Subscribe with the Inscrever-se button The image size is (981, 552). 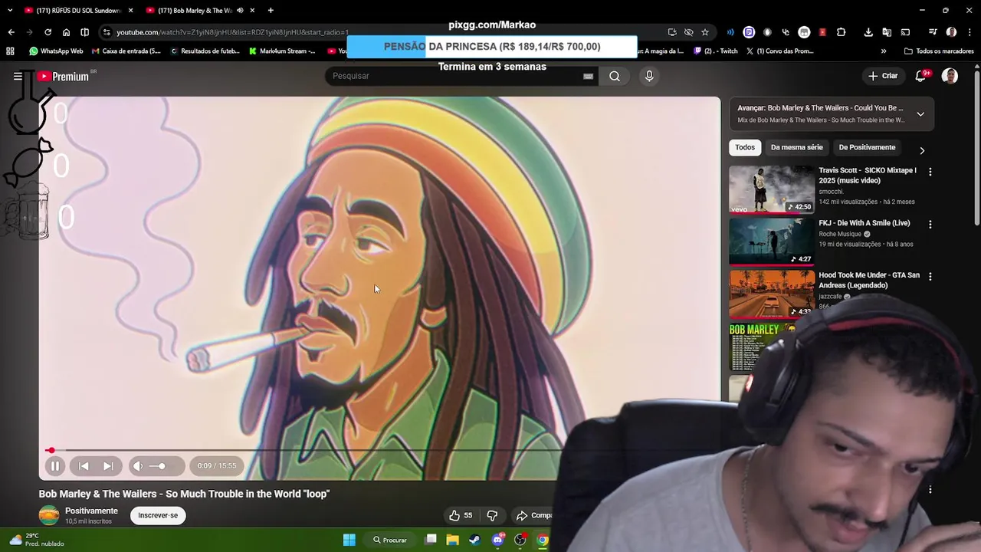(x=158, y=515)
